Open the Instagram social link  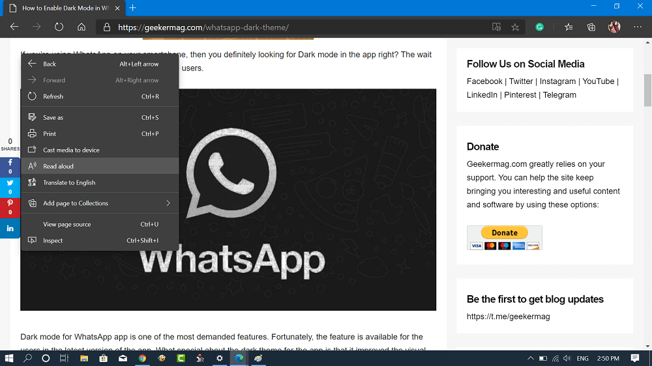(557, 81)
